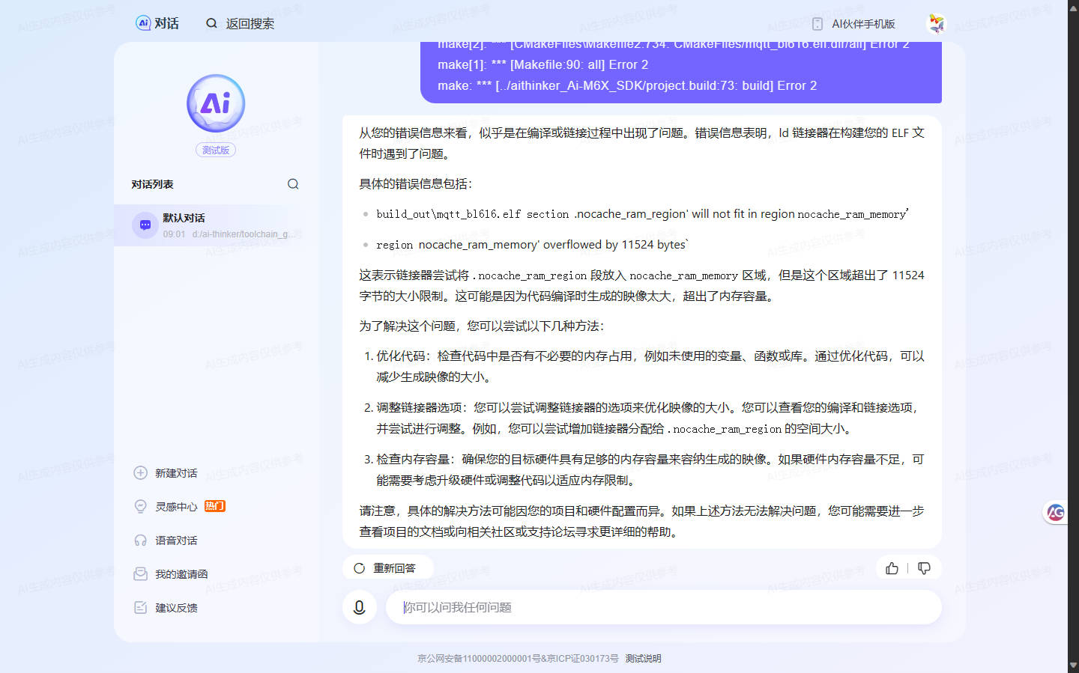The height and width of the screenshot is (673, 1079).
Task: Open 灵感中心 menu item
Action: tap(176, 507)
